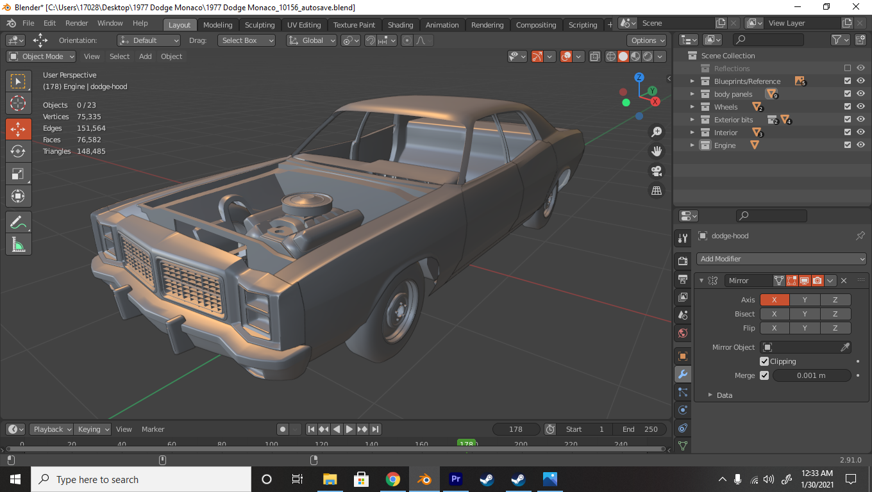Image resolution: width=872 pixels, height=492 pixels.
Task: Toggle X-ray mode icon
Action: (x=594, y=56)
